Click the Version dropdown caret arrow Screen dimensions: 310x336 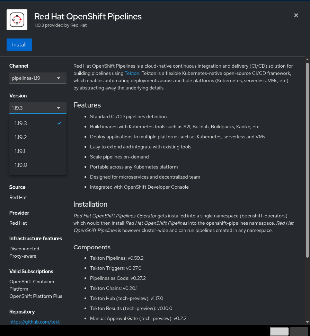(59, 108)
